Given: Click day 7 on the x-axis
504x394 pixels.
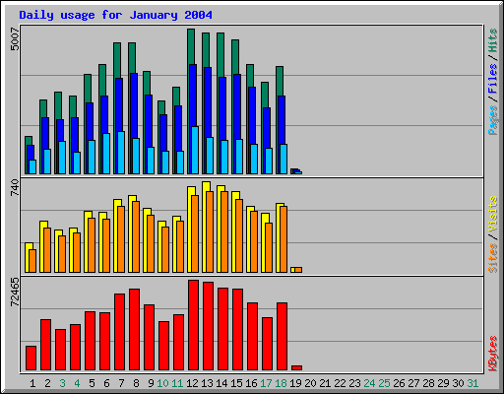Looking at the screenshot, I should (121, 383).
